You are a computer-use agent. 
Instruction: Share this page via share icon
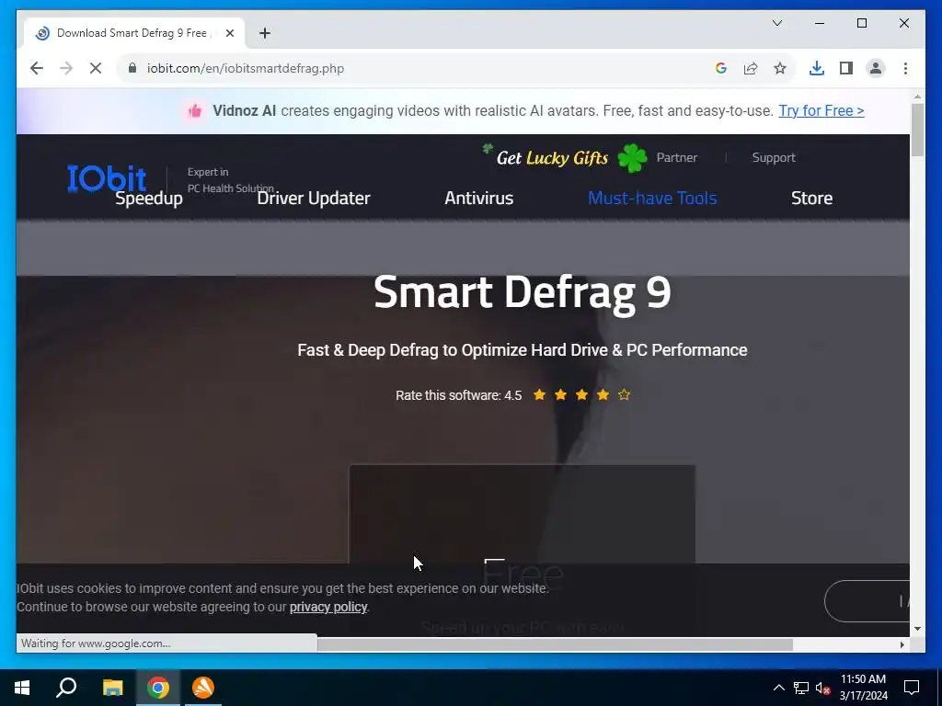click(751, 68)
